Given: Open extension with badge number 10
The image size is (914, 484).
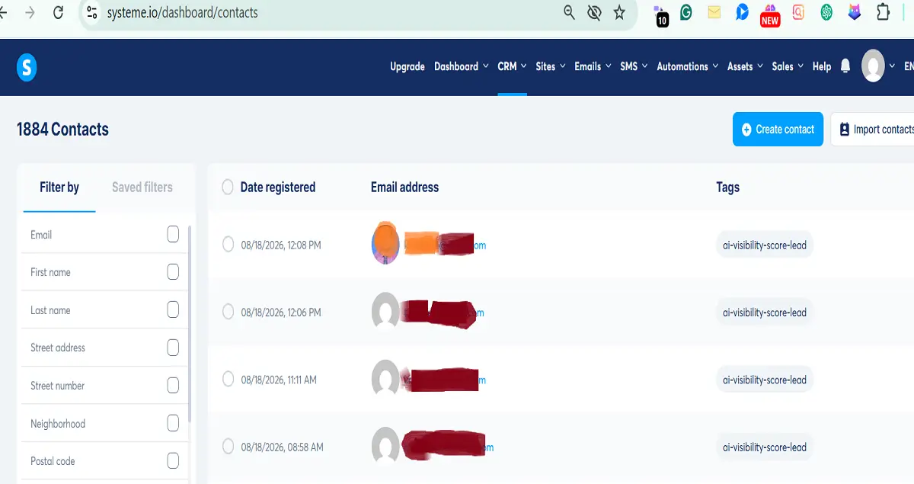Looking at the screenshot, I should [660, 16].
